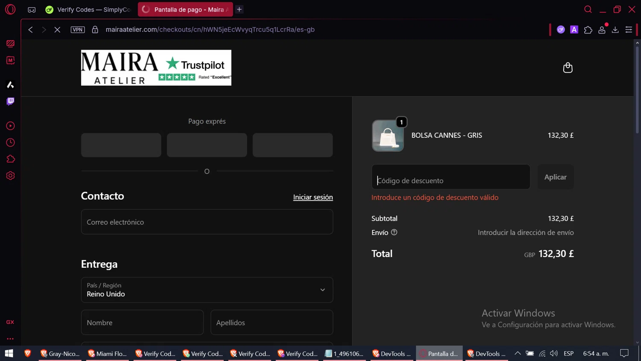Stop loading the page
The height and width of the screenshot is (361, 641).
[57, 30]
